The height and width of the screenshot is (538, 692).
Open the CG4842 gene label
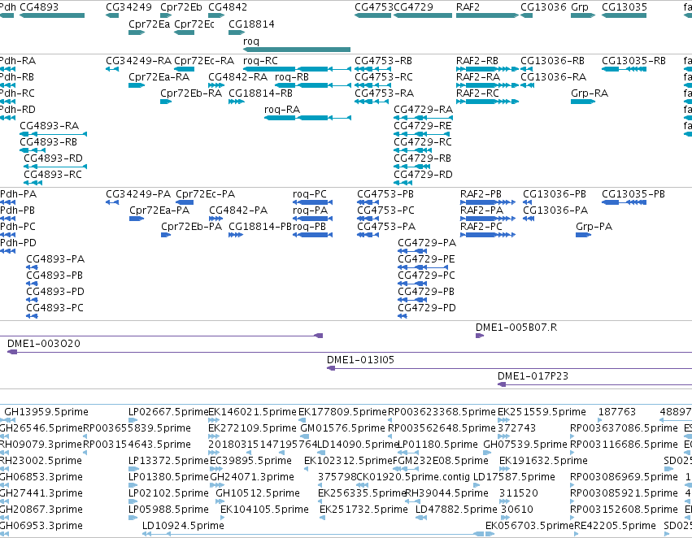(x=228, y=7)
